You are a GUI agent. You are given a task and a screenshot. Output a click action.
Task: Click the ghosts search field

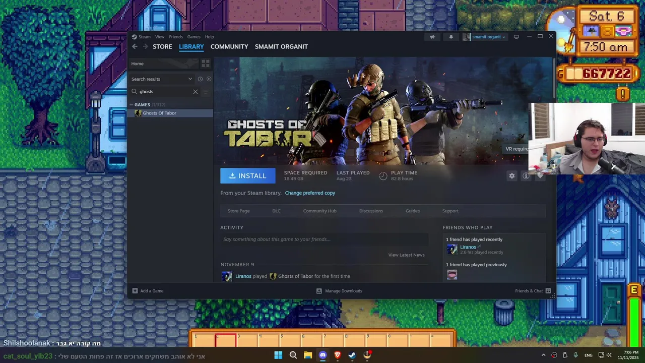click(x=165, y=92)
